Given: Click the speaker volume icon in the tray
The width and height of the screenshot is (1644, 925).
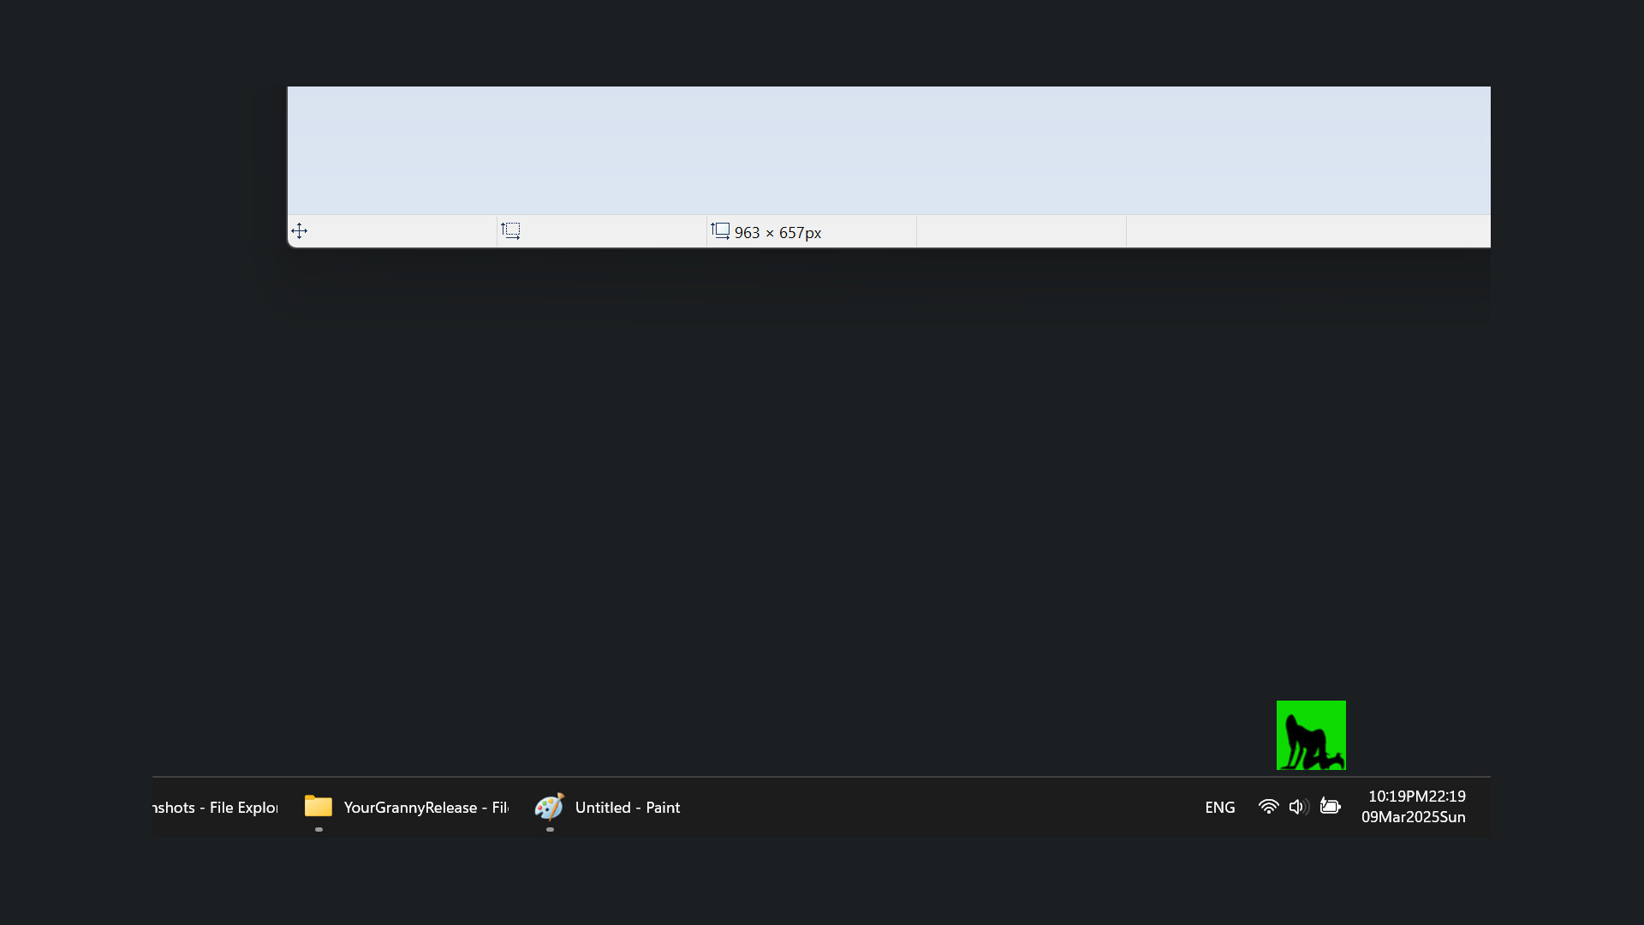Looking at the screenshot, I should click(x=1298, y=806).
